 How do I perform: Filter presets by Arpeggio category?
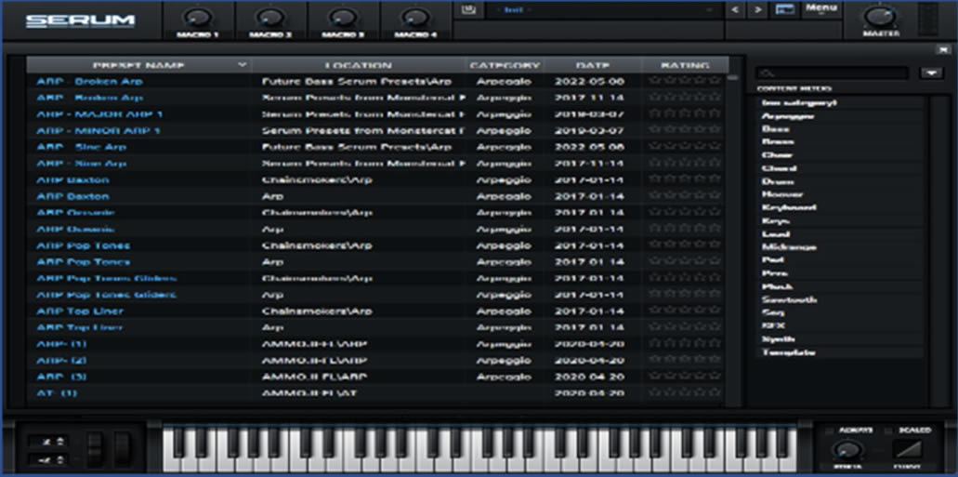click(x=839, y=115)
